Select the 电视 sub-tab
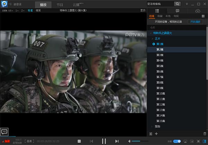 tap(176, 16)
